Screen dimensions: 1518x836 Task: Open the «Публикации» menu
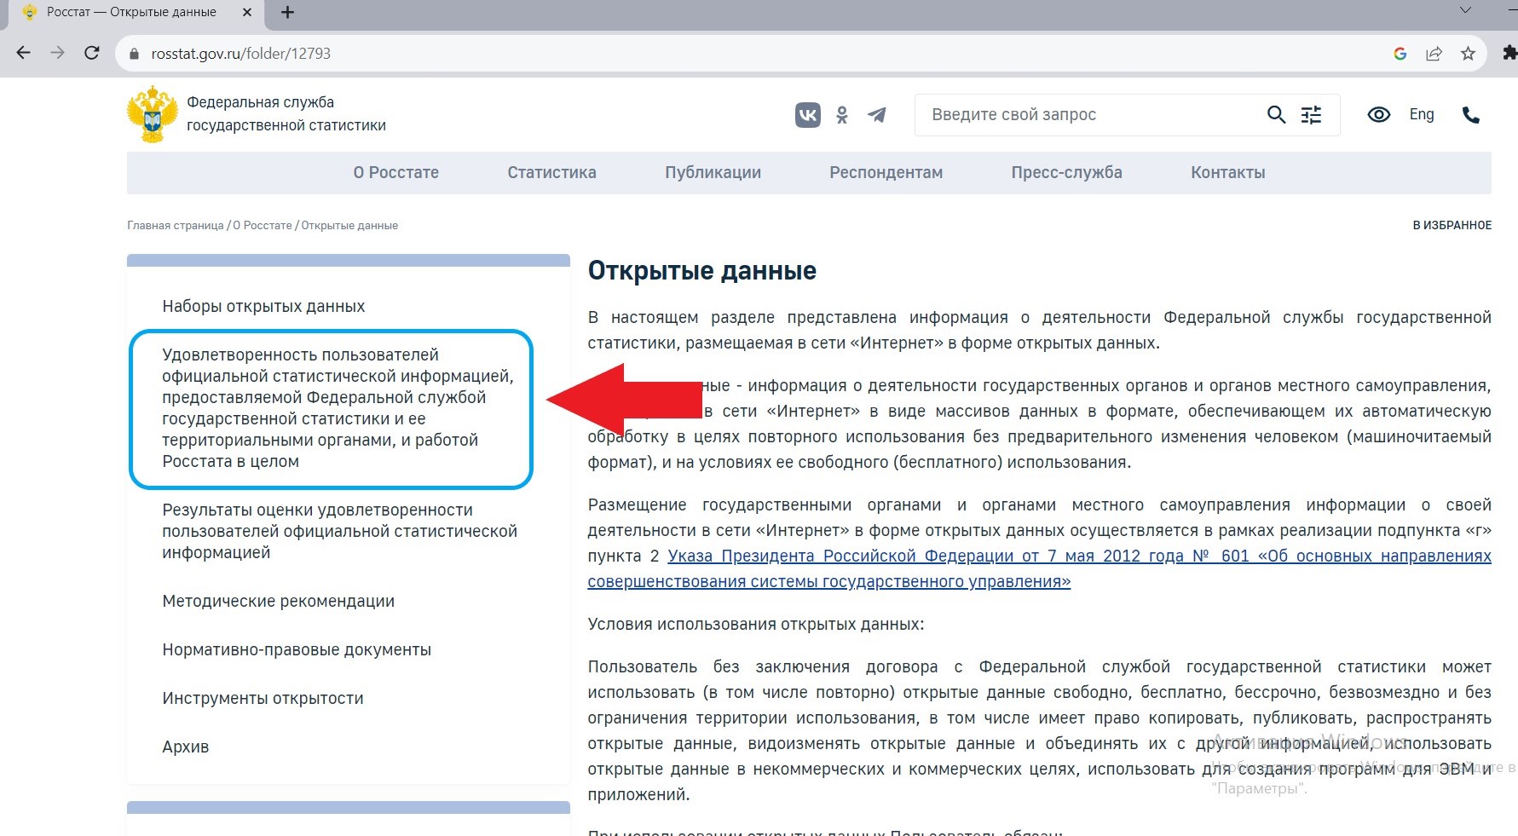(713, 173)
